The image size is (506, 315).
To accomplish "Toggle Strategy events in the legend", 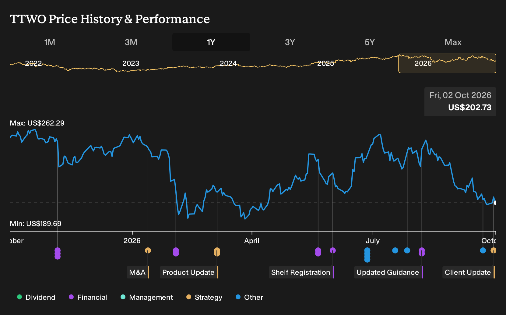I will [204, 297].
